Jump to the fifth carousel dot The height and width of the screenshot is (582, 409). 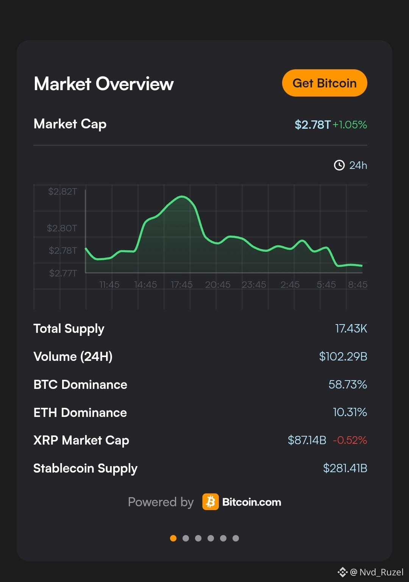(x=223, y=538)
